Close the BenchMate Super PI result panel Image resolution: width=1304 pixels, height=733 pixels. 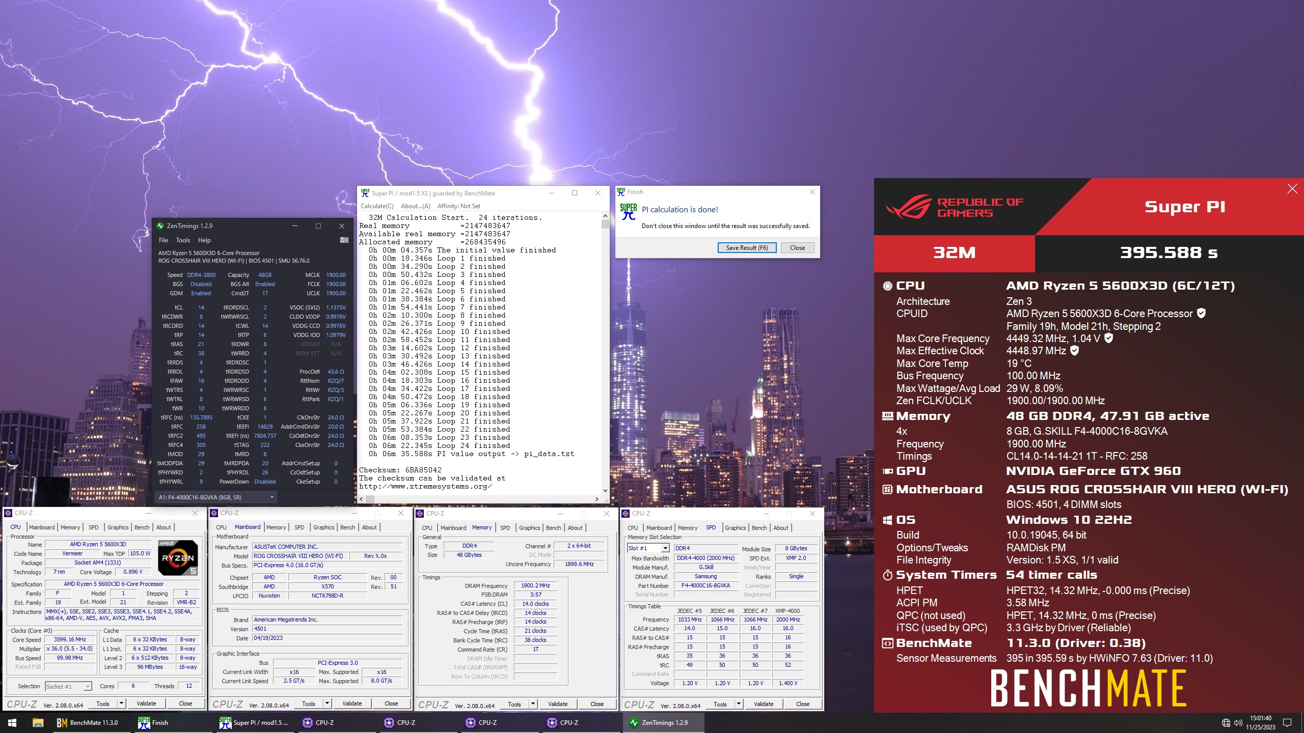click(x=1292, y=189)
